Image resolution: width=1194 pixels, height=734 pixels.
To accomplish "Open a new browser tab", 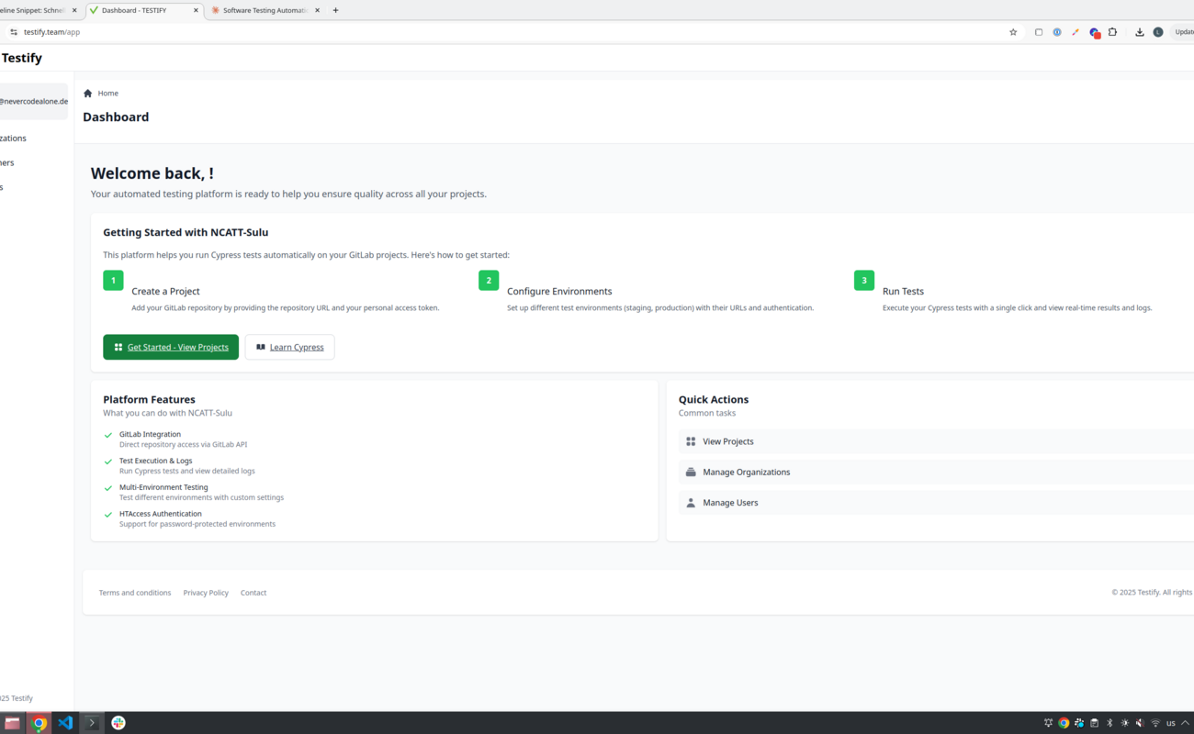I will (x=335, y=10).
